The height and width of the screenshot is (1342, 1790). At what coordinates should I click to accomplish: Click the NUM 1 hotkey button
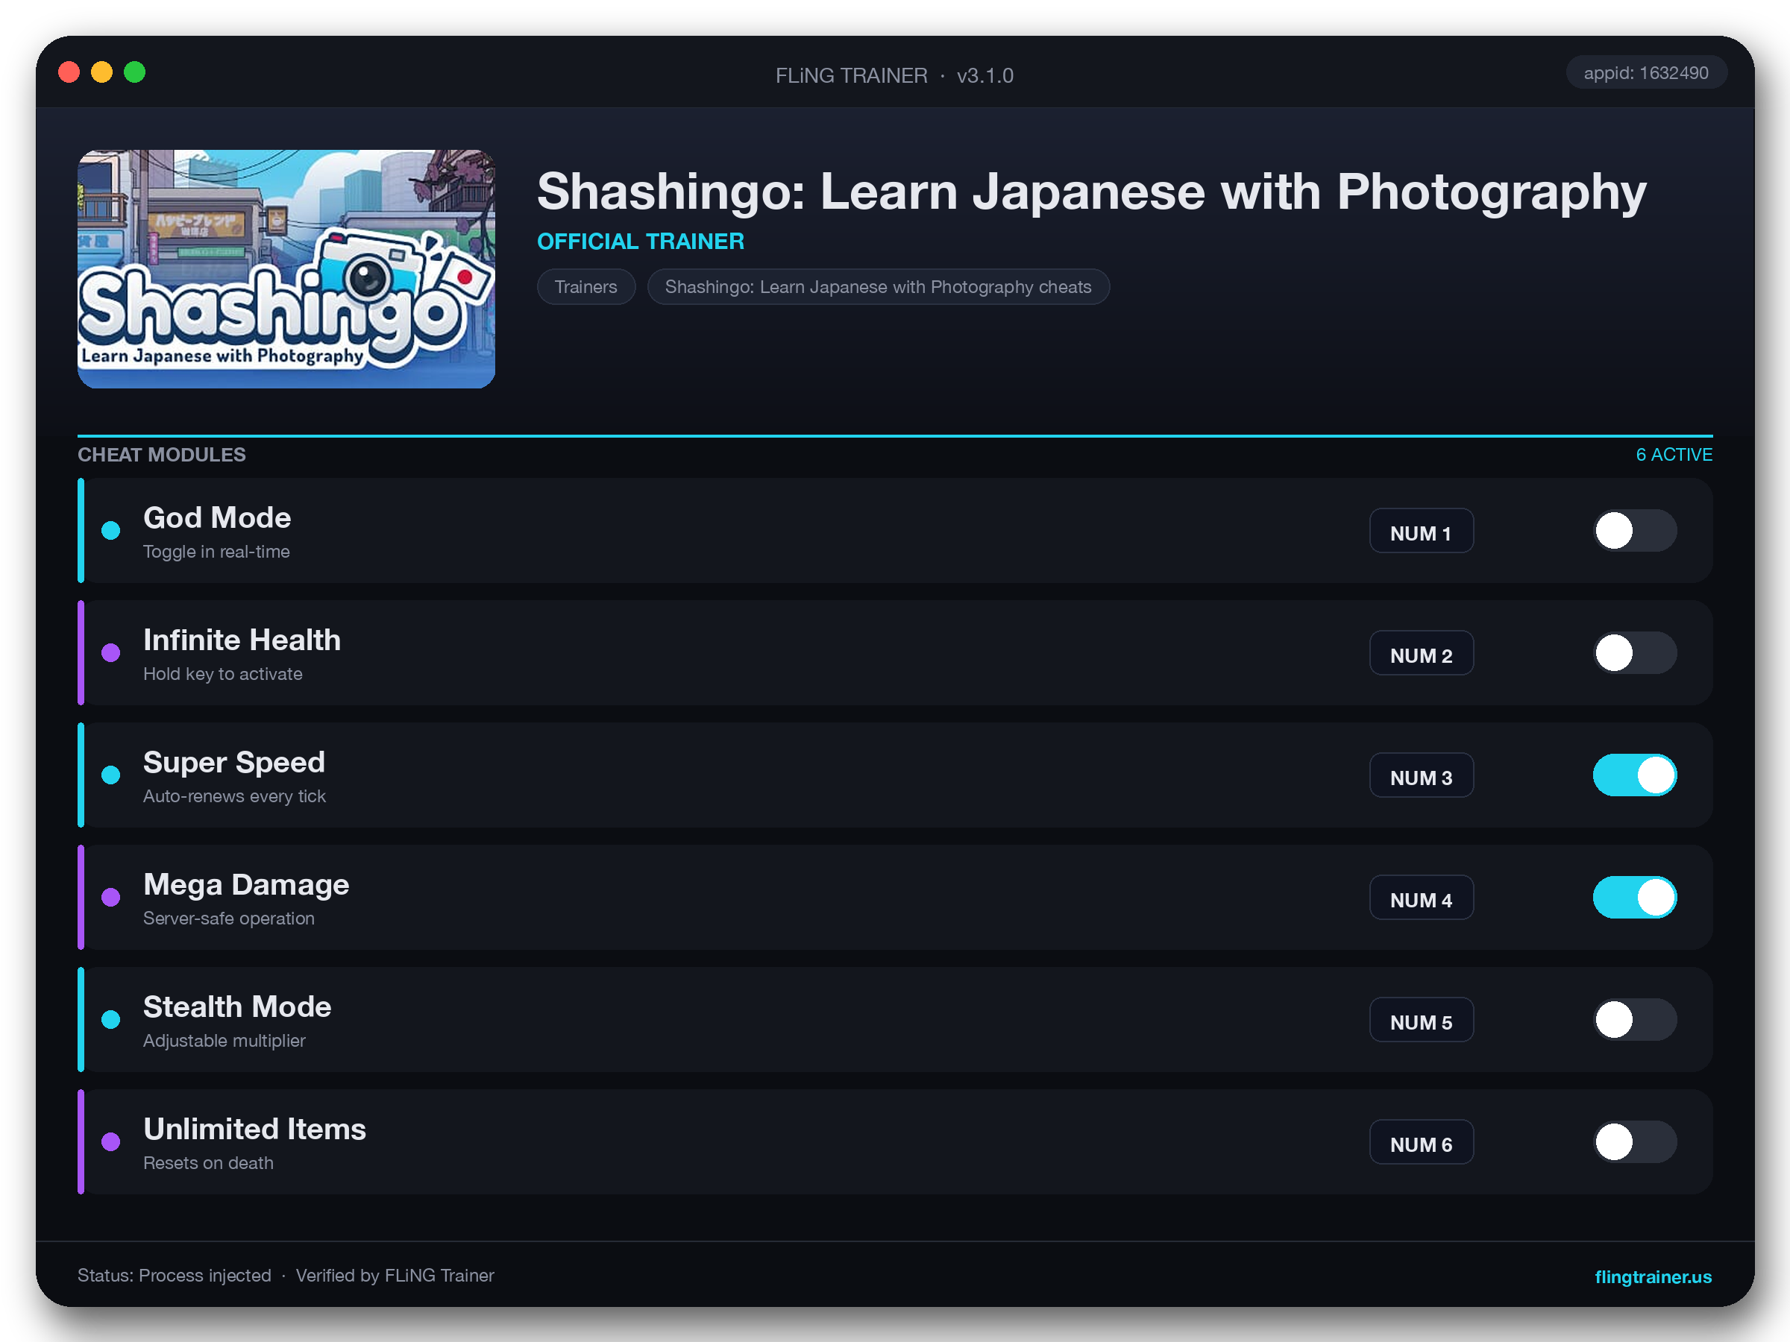tap(1421, 532)
